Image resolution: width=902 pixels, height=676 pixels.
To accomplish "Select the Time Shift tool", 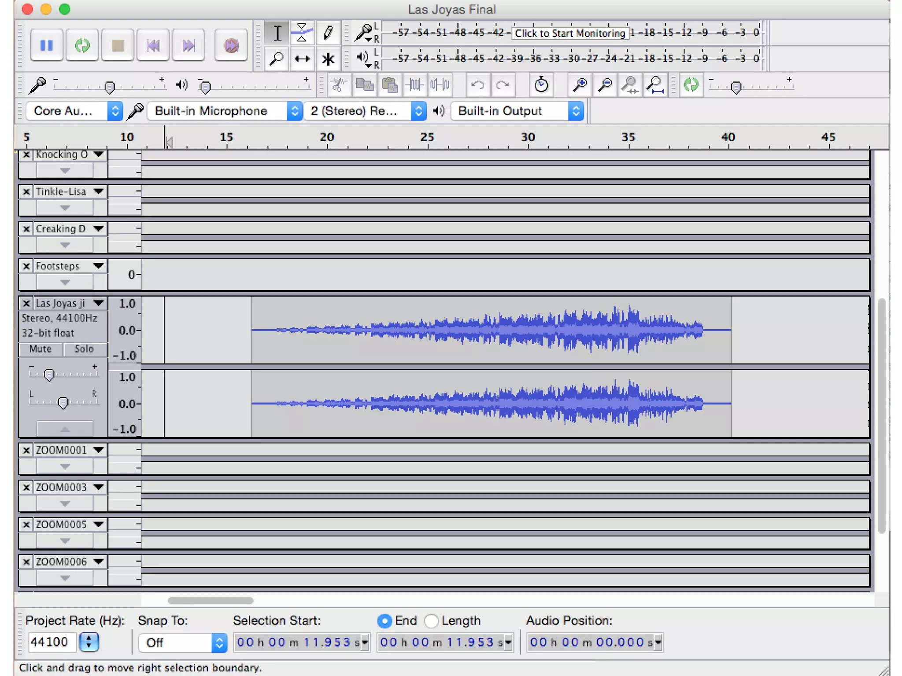I will [302, 59].
